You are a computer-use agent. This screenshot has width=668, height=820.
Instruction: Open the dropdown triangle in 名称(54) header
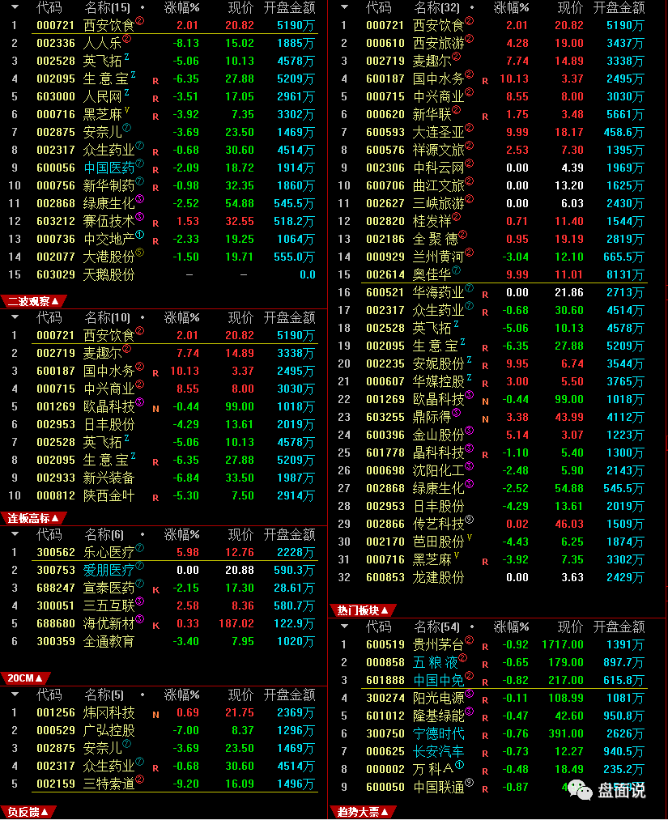point(344,627)
